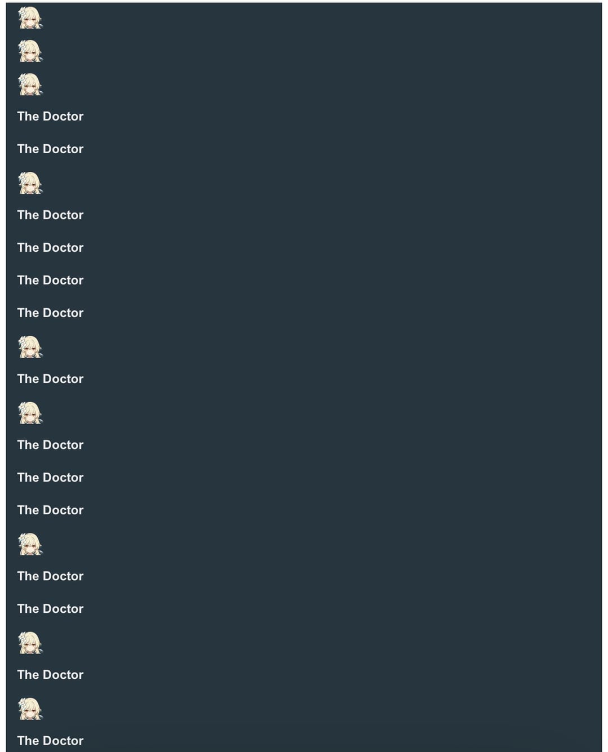
Task: Click the fourth The Doctor entry
Action: click(x=50, y=248)
